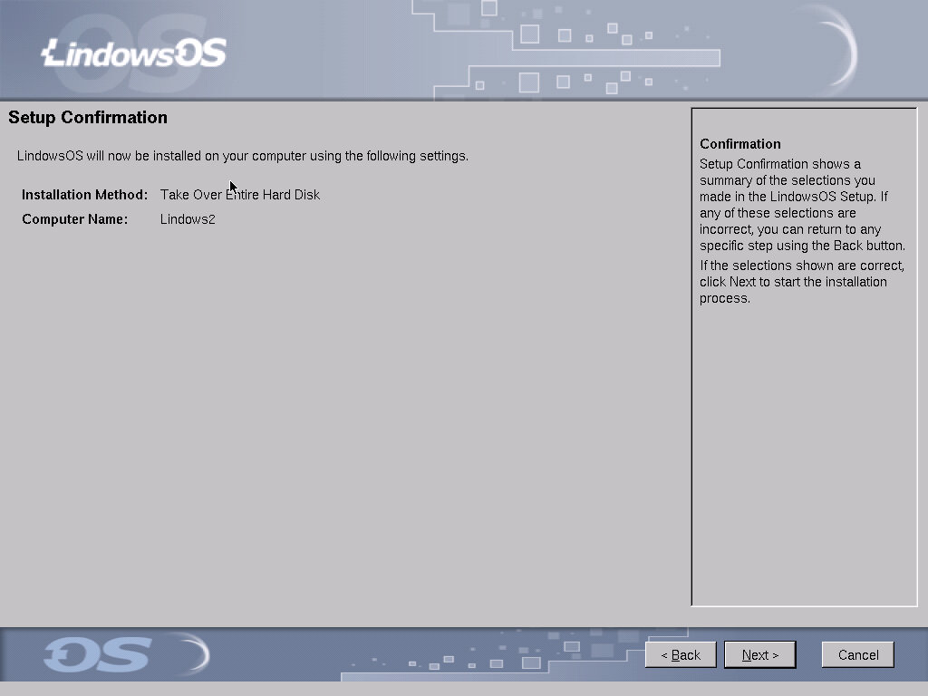Select the Take Over Entire Hard Disk value
The width and height of the screenshot is (928, 696).
tap(240, 195)
